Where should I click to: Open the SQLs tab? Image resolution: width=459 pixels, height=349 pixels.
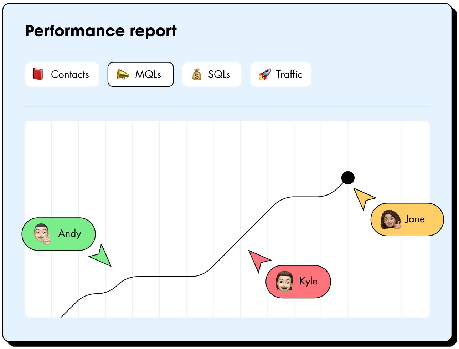click(x=212, y=75)
